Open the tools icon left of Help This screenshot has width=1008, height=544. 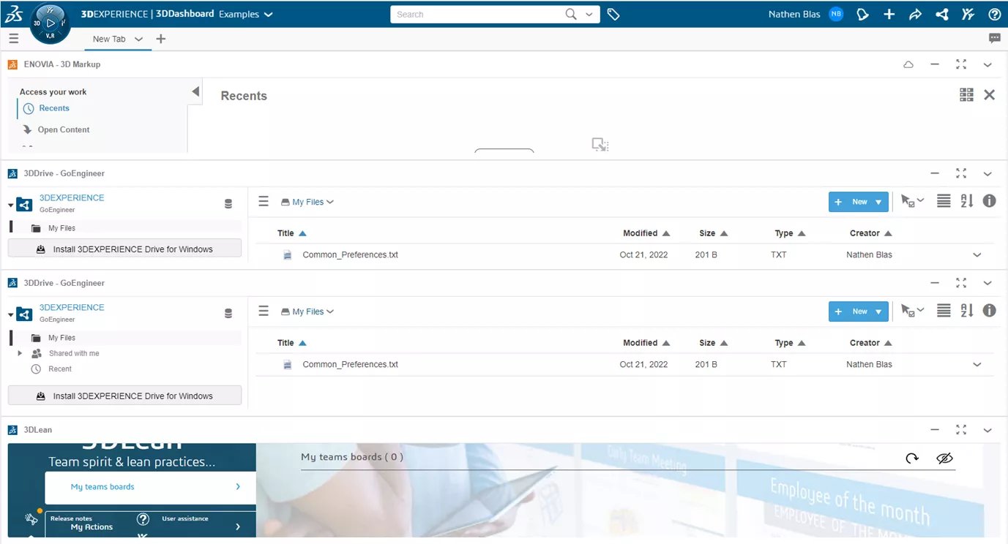tap(968, 14)
